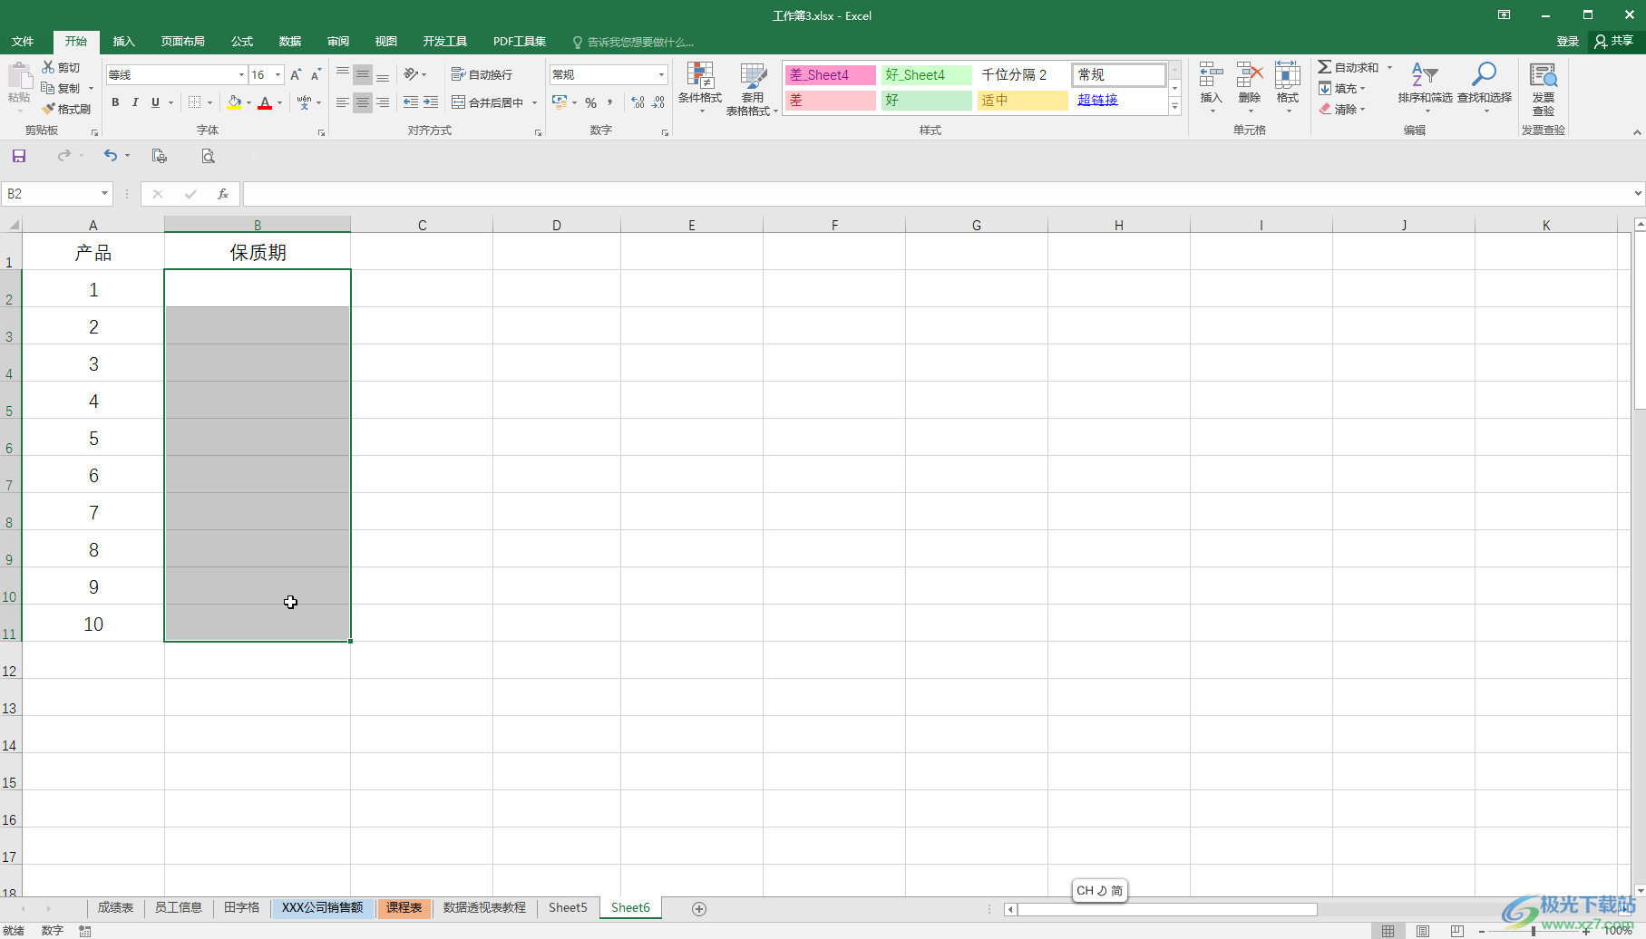Screen dimensions: 1646x939
Task: Toggle Underline formatting
Action: tap(155, 102)
